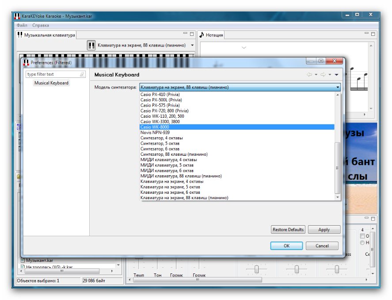Screen dimensions: 392x300
Task: Choose Novis NPN-939 option
Action: [x=237, y=133]
